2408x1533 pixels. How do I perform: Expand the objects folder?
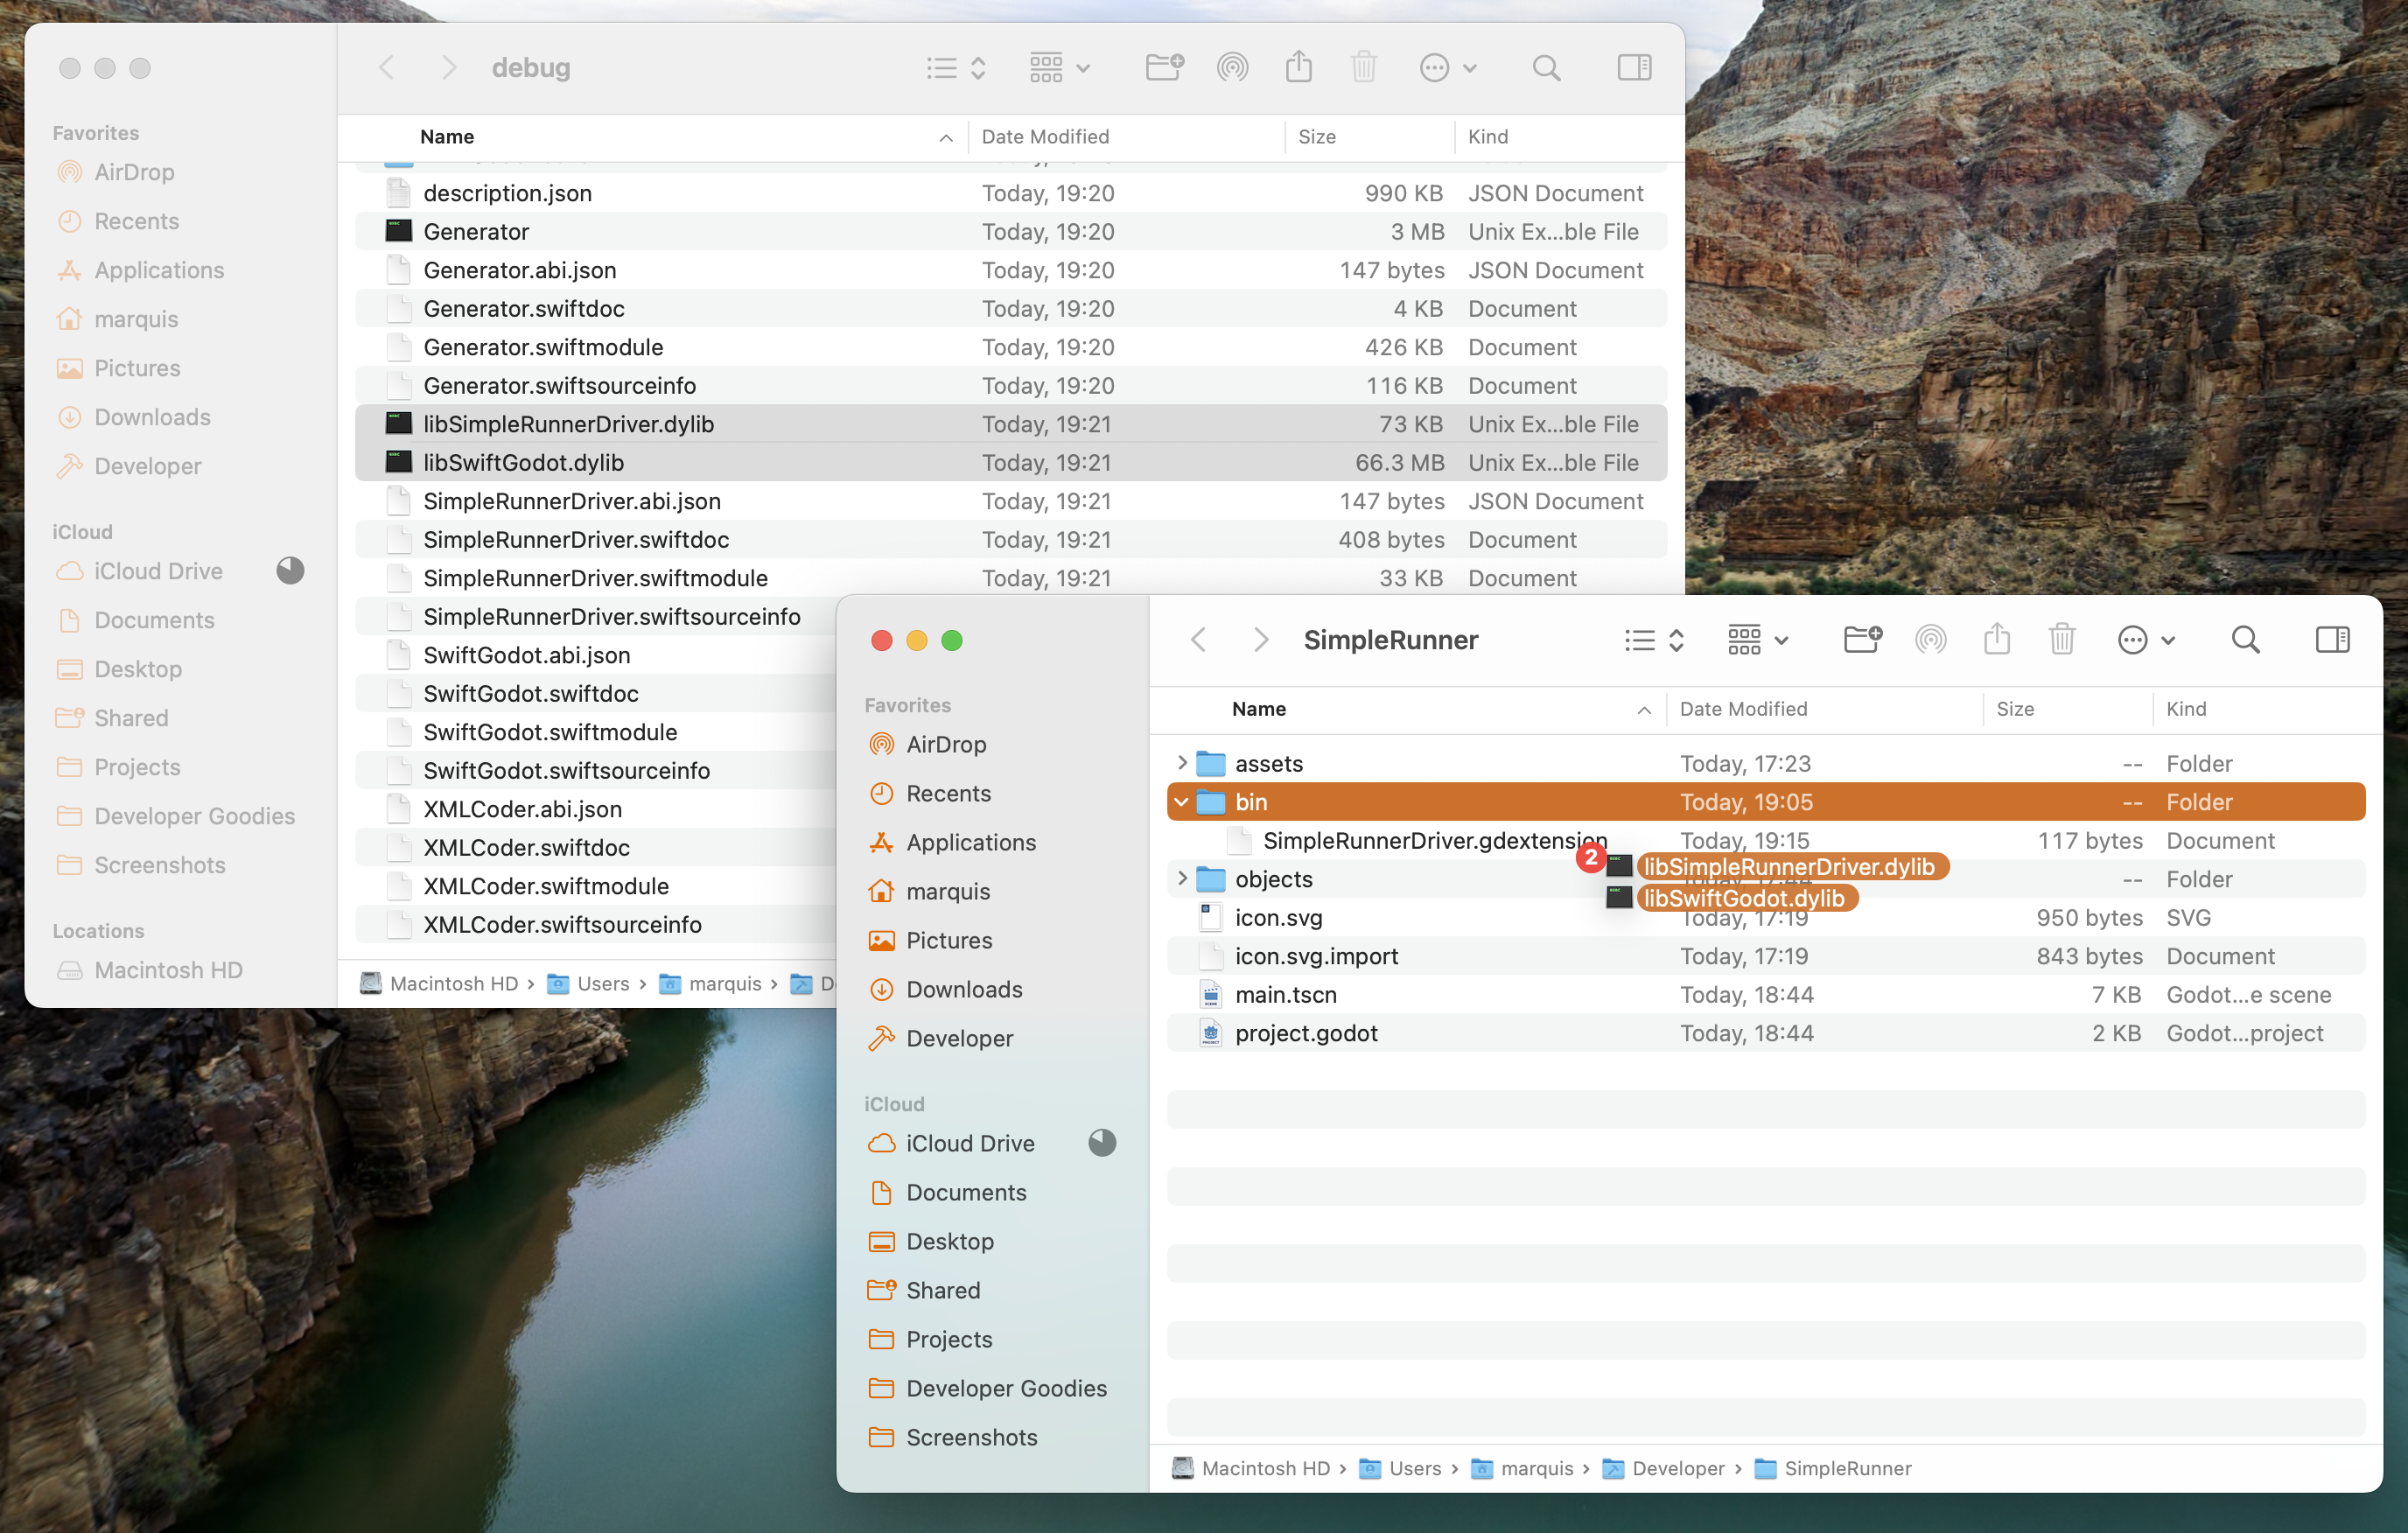(x=1182, y=879)
